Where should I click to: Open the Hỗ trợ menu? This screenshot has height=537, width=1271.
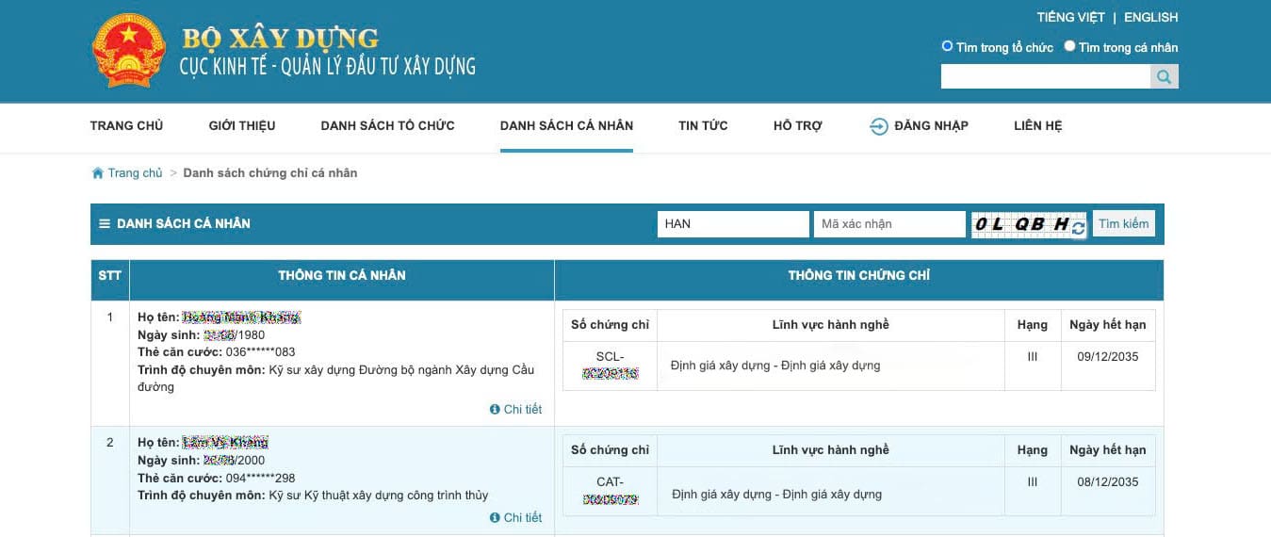pyautogui.click(x=797, y=126)
